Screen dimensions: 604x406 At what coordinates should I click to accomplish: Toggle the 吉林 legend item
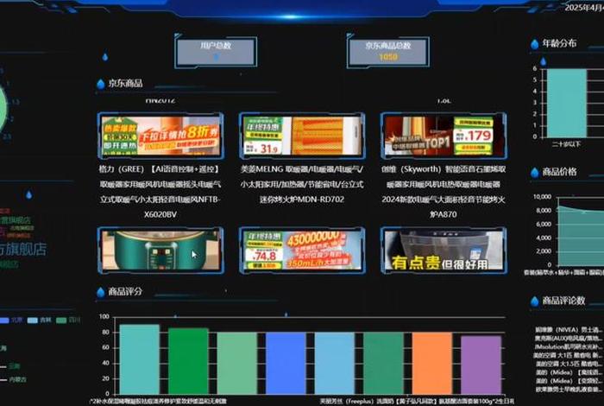pos(40,320)
